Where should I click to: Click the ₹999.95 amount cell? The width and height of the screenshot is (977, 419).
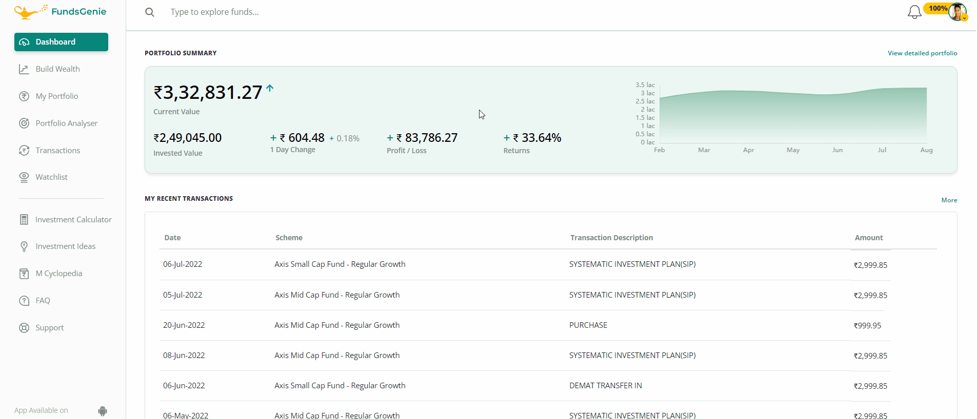[867, 326]
